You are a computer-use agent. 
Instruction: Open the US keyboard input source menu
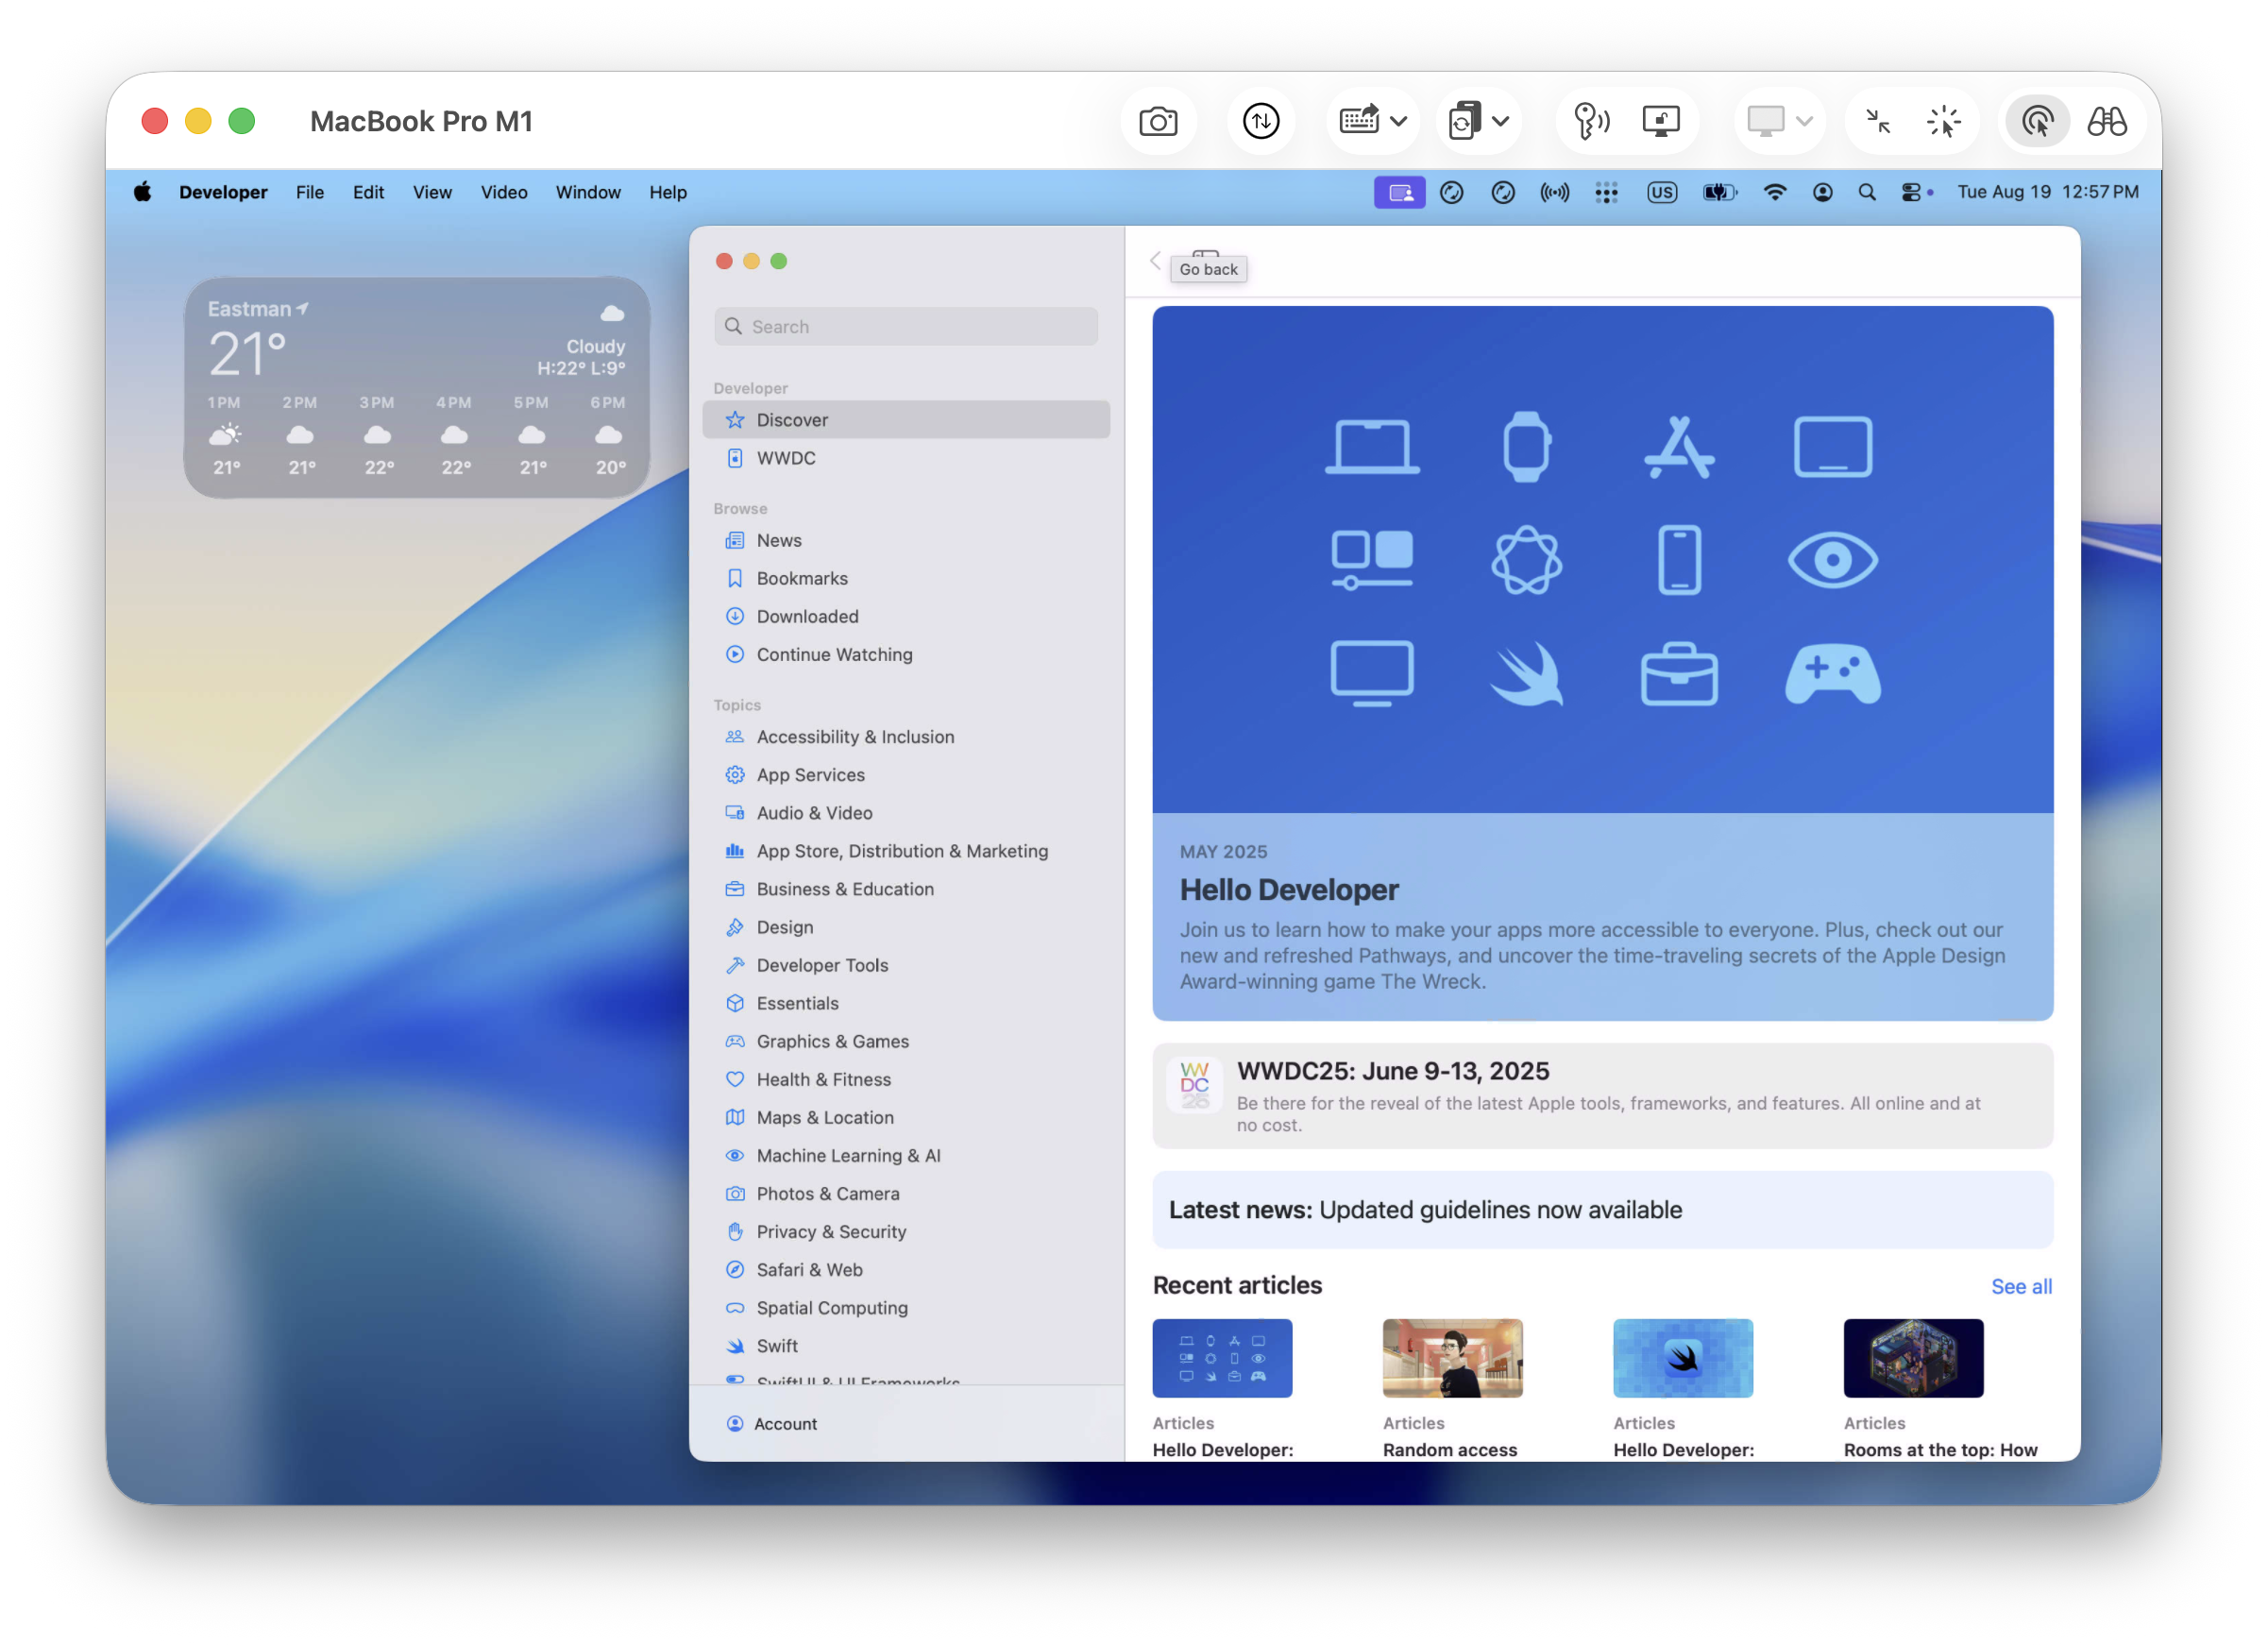[x=1662, y=192]
